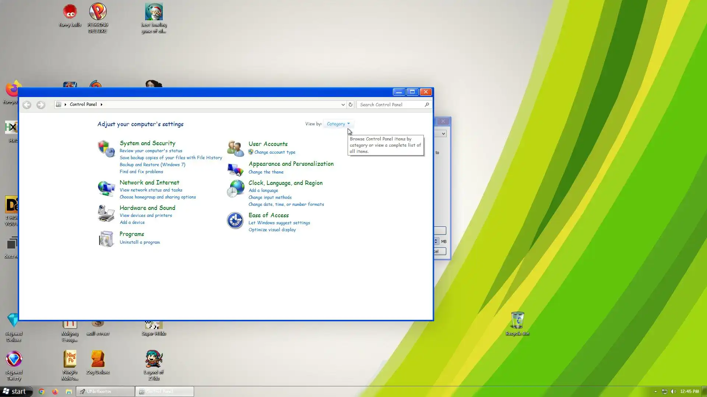Open the Hardware and Sound printer icon
This screenshot has height=397, width=707.
[106, 214]
